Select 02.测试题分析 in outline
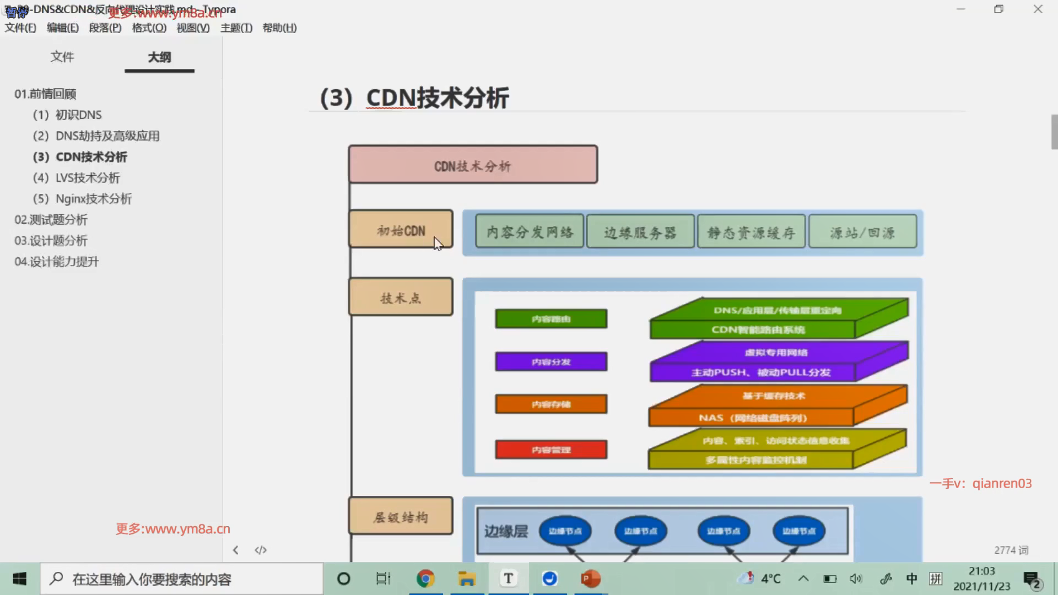 coord(51,219)
